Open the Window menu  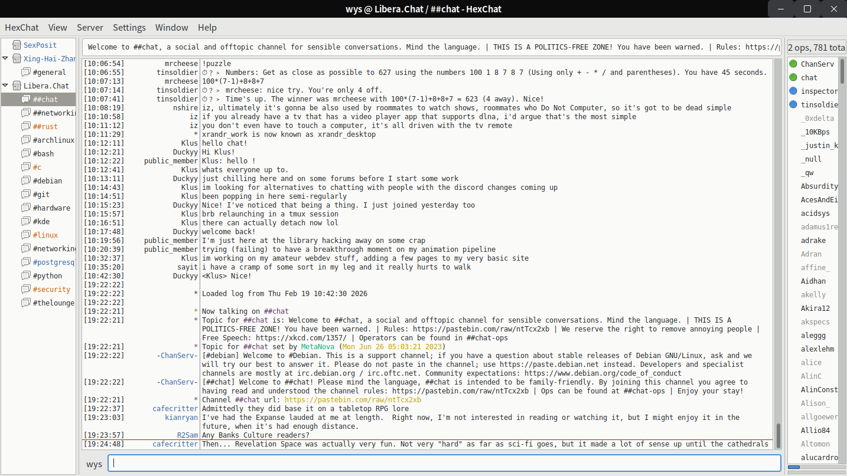coord(171,28)
